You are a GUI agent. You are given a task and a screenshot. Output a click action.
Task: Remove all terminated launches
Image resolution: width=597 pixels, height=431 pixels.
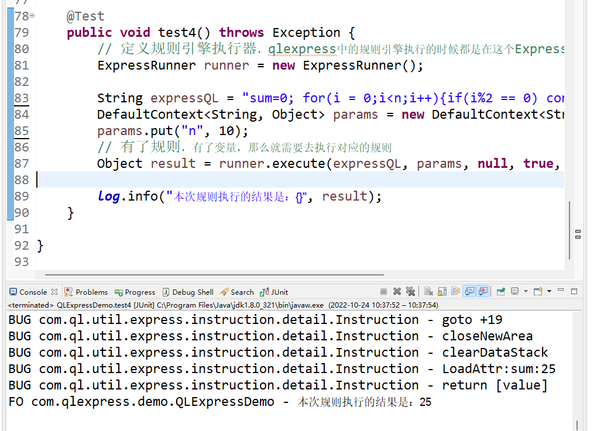[410, 291]
